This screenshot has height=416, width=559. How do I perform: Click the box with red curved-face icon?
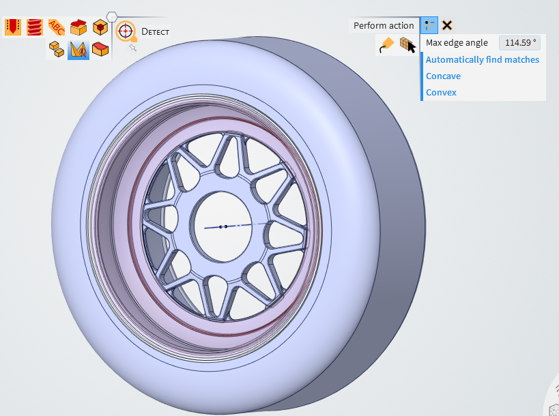tap(100, 50)
